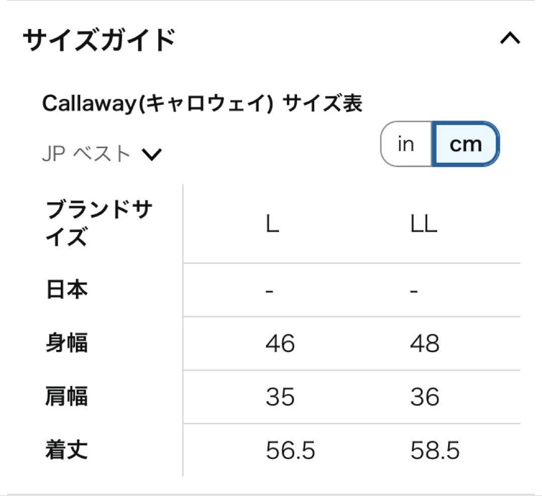Screen dimensions: 542x496
Task: Select the cm unit toggle
Action: (465, 144)
